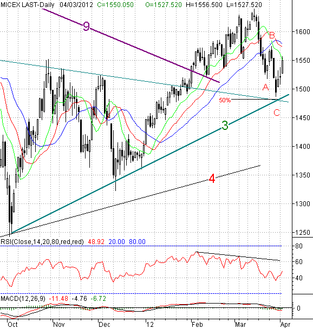Click the red trendline label 4
Screen dimensions: 313x329
[212, 179]
